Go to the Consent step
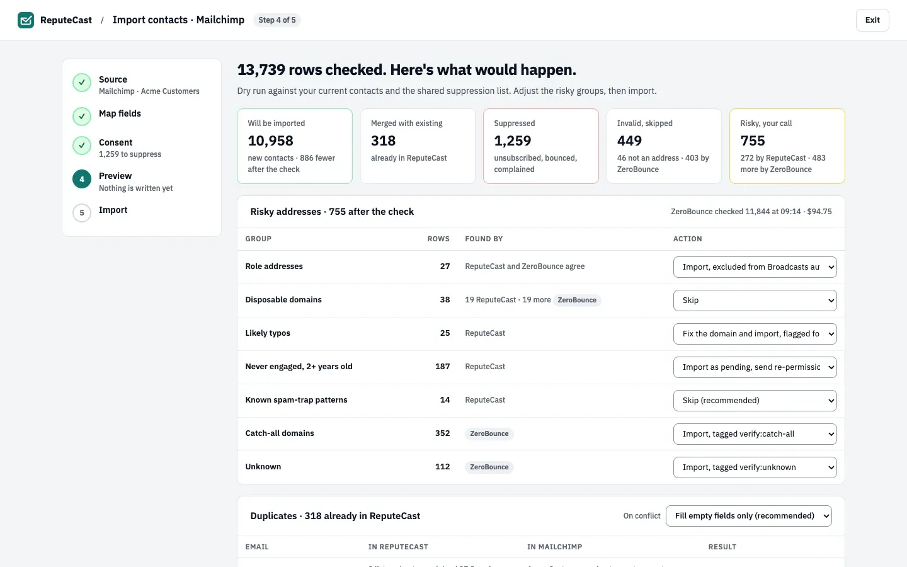The width and height of the screenshot is (907, 567). 116,143
